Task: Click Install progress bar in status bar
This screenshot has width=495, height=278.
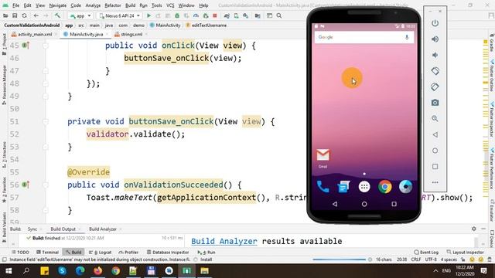Action: click(x=339, y=259)
